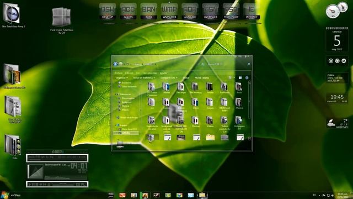This screenshot has width=353, height=199.
Task: Open Explorer help button on toolbar
Action: point(247,77)
